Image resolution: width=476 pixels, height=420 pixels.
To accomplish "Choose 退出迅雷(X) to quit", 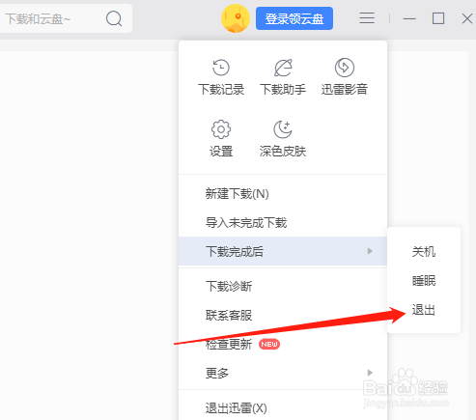I will point(283,408).
